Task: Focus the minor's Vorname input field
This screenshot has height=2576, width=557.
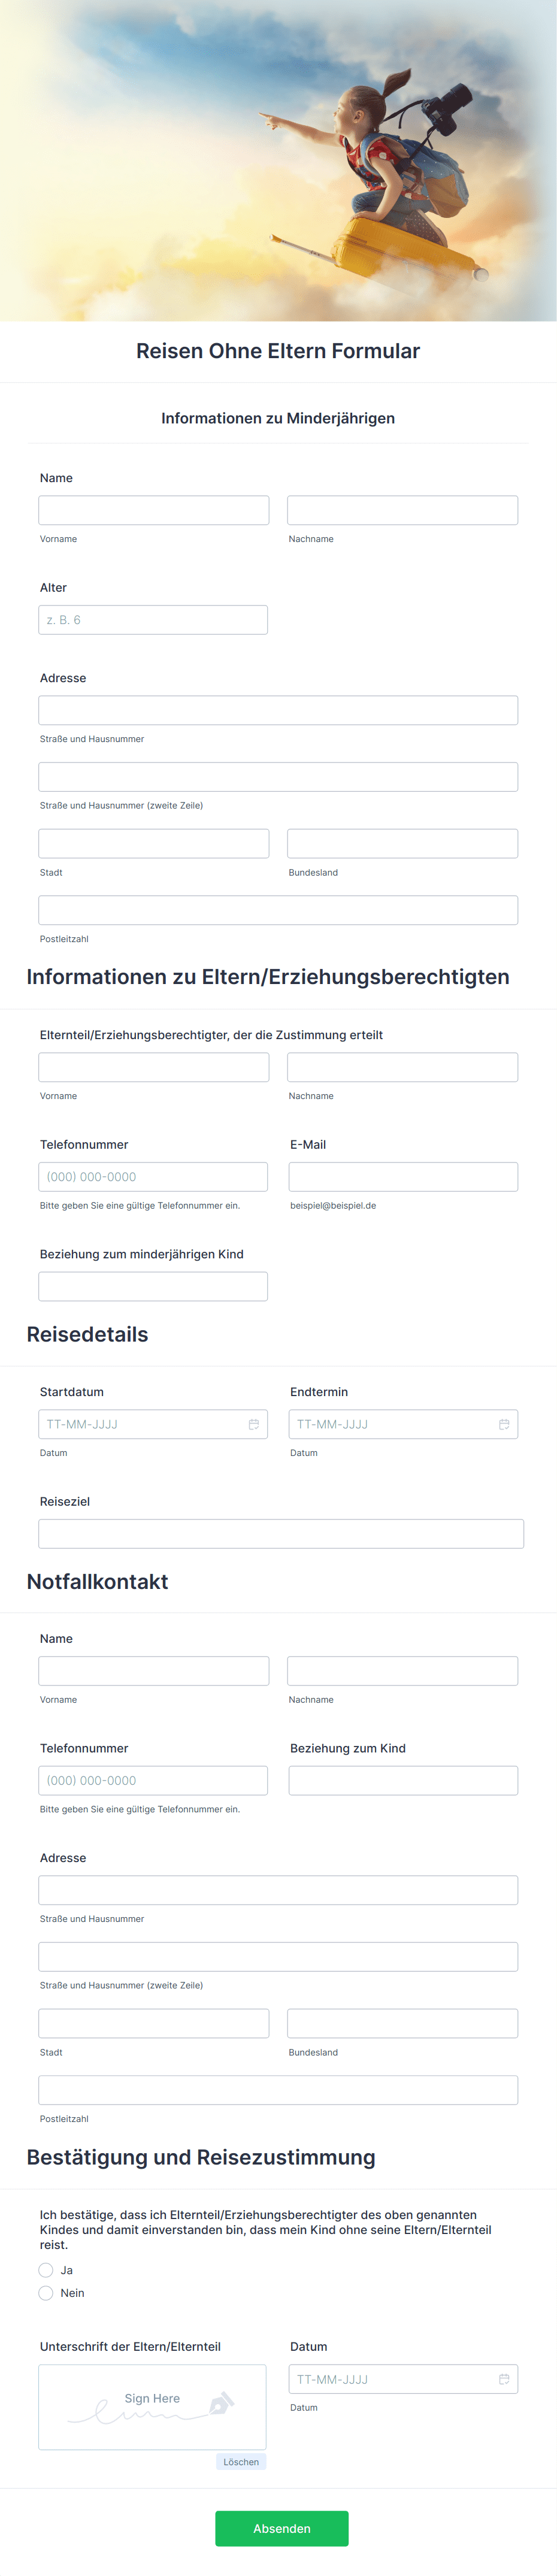Action: (154, 510)
